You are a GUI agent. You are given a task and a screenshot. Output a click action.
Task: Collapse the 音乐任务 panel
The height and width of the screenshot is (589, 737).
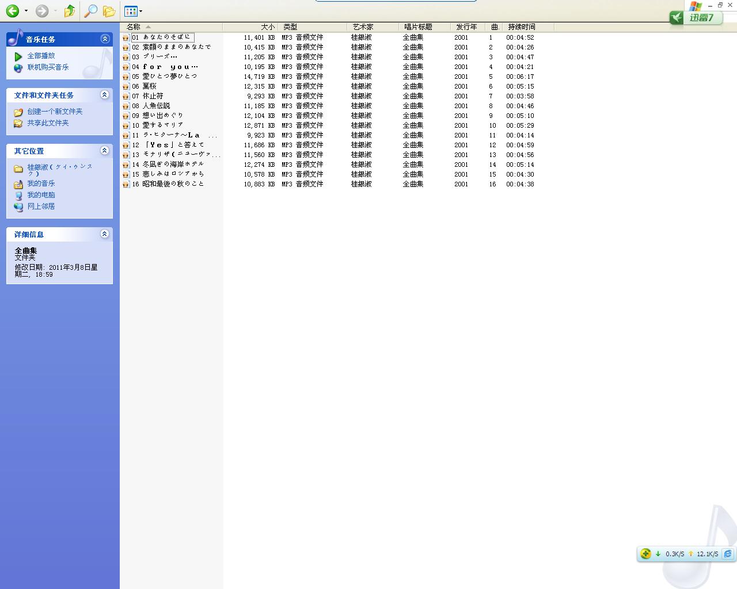pyautogui.click(x=105, y=39)
